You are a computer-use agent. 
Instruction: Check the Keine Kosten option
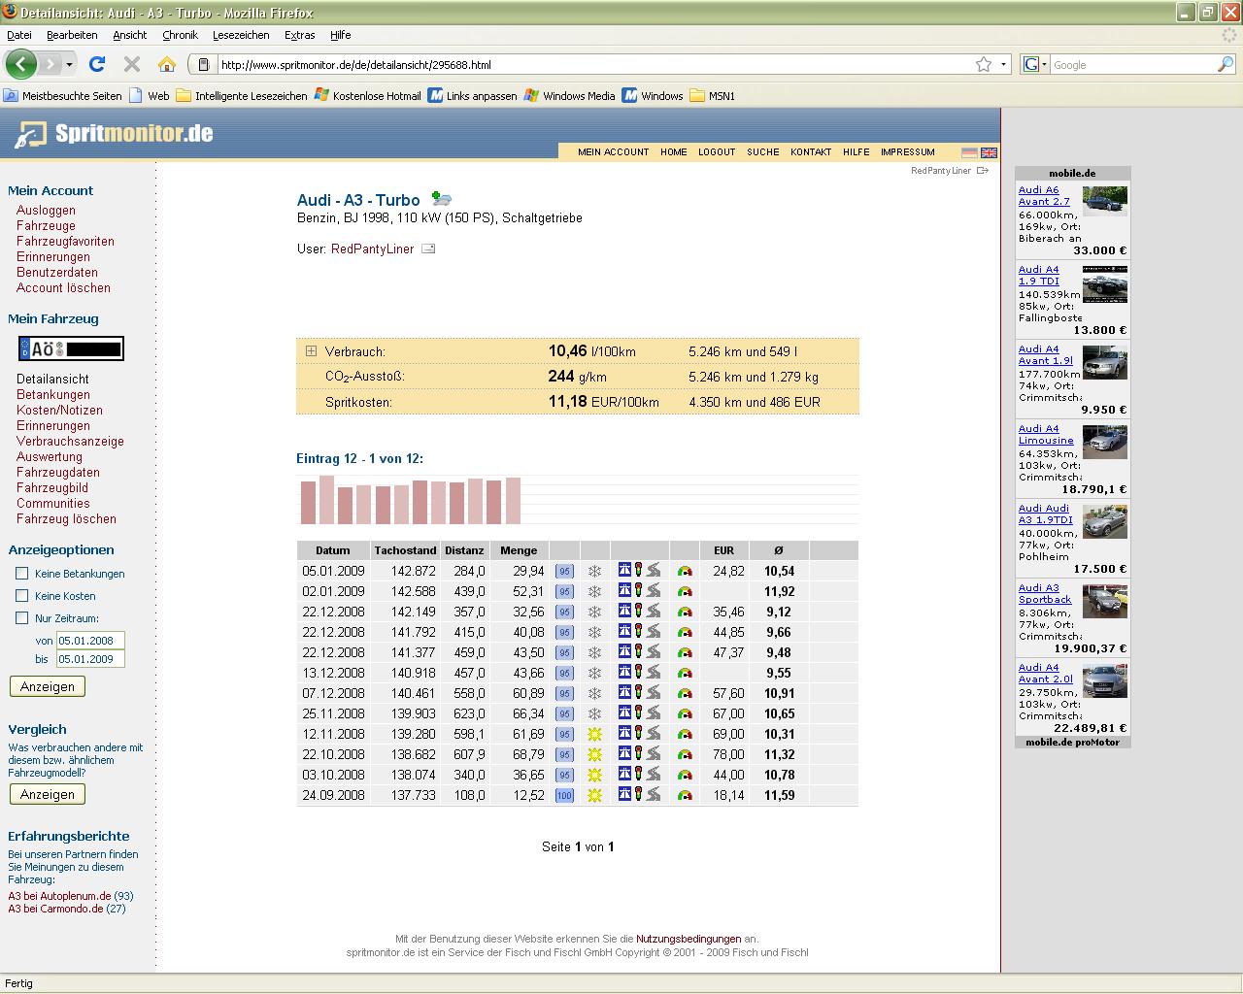click(21, 595)
